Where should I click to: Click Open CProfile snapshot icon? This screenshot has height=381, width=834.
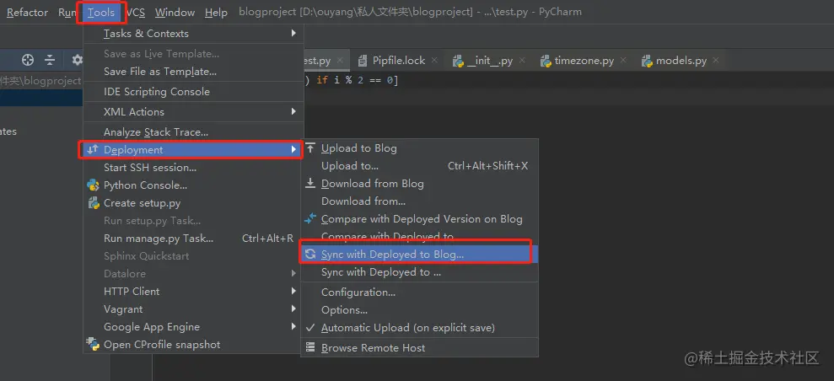point(93,344)
